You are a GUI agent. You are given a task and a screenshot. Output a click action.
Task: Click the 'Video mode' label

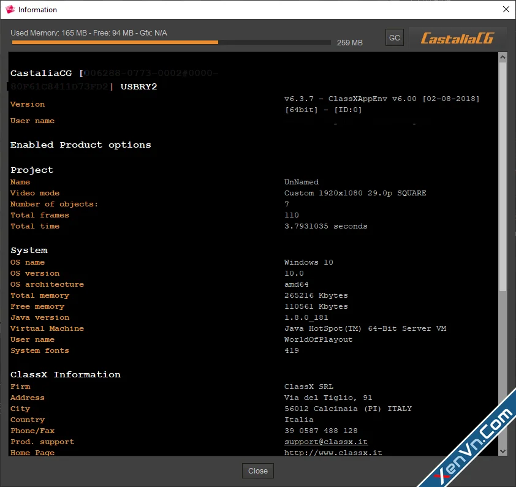35,193
